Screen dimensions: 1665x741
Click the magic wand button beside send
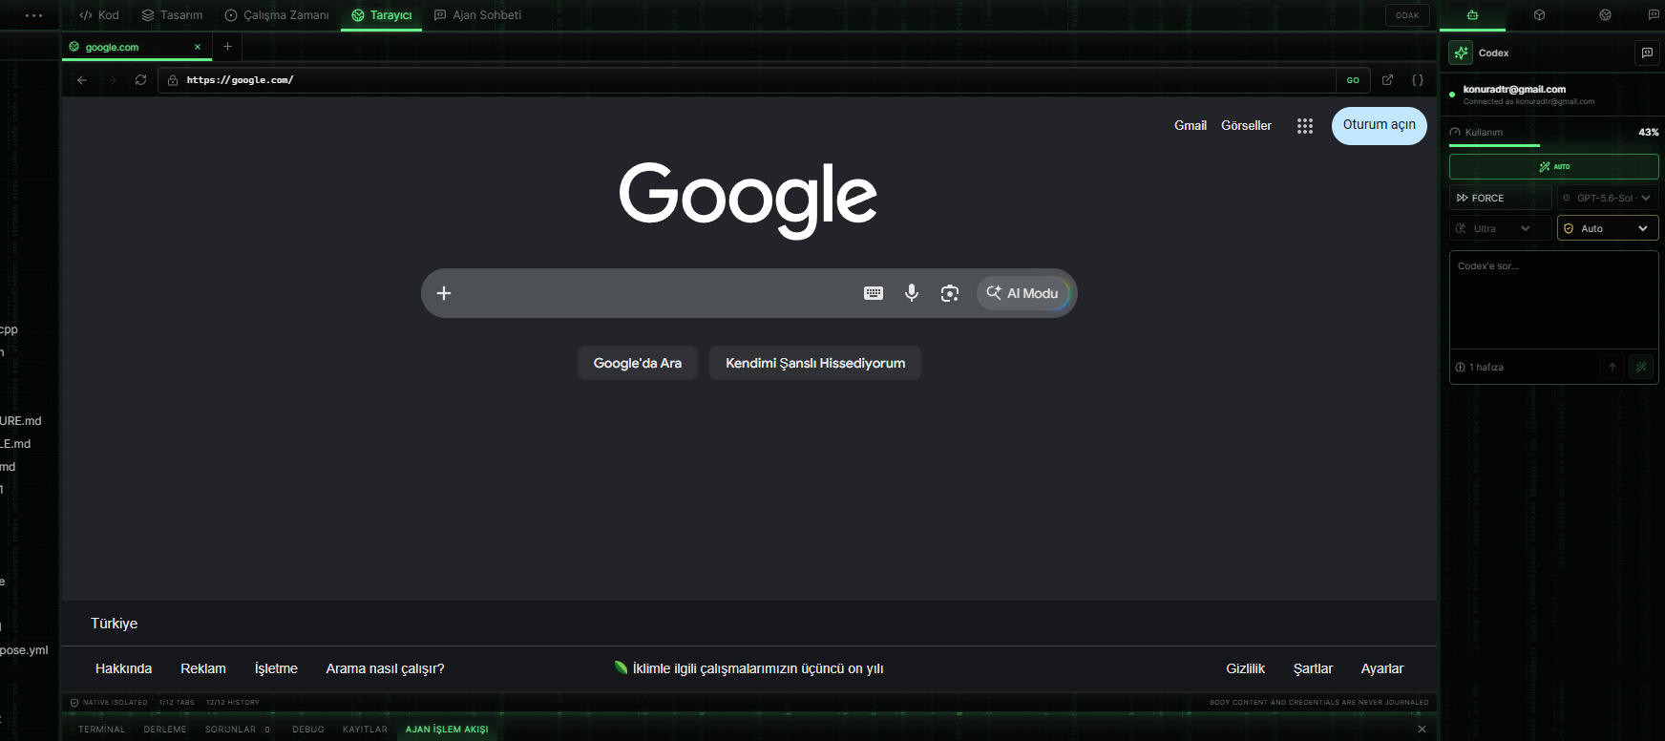(x=1641, y=367)
